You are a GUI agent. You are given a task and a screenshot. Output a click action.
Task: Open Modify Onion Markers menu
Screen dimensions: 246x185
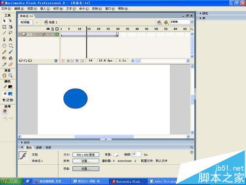coord(82,61)
